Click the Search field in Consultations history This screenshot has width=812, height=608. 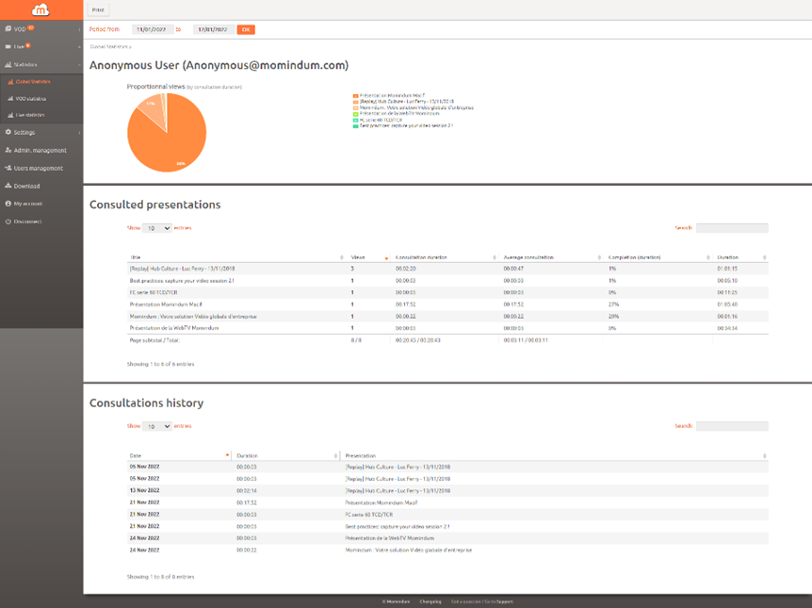click(x=732, y=426)
